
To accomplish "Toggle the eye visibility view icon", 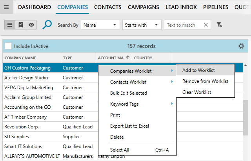I will [31, 25].
